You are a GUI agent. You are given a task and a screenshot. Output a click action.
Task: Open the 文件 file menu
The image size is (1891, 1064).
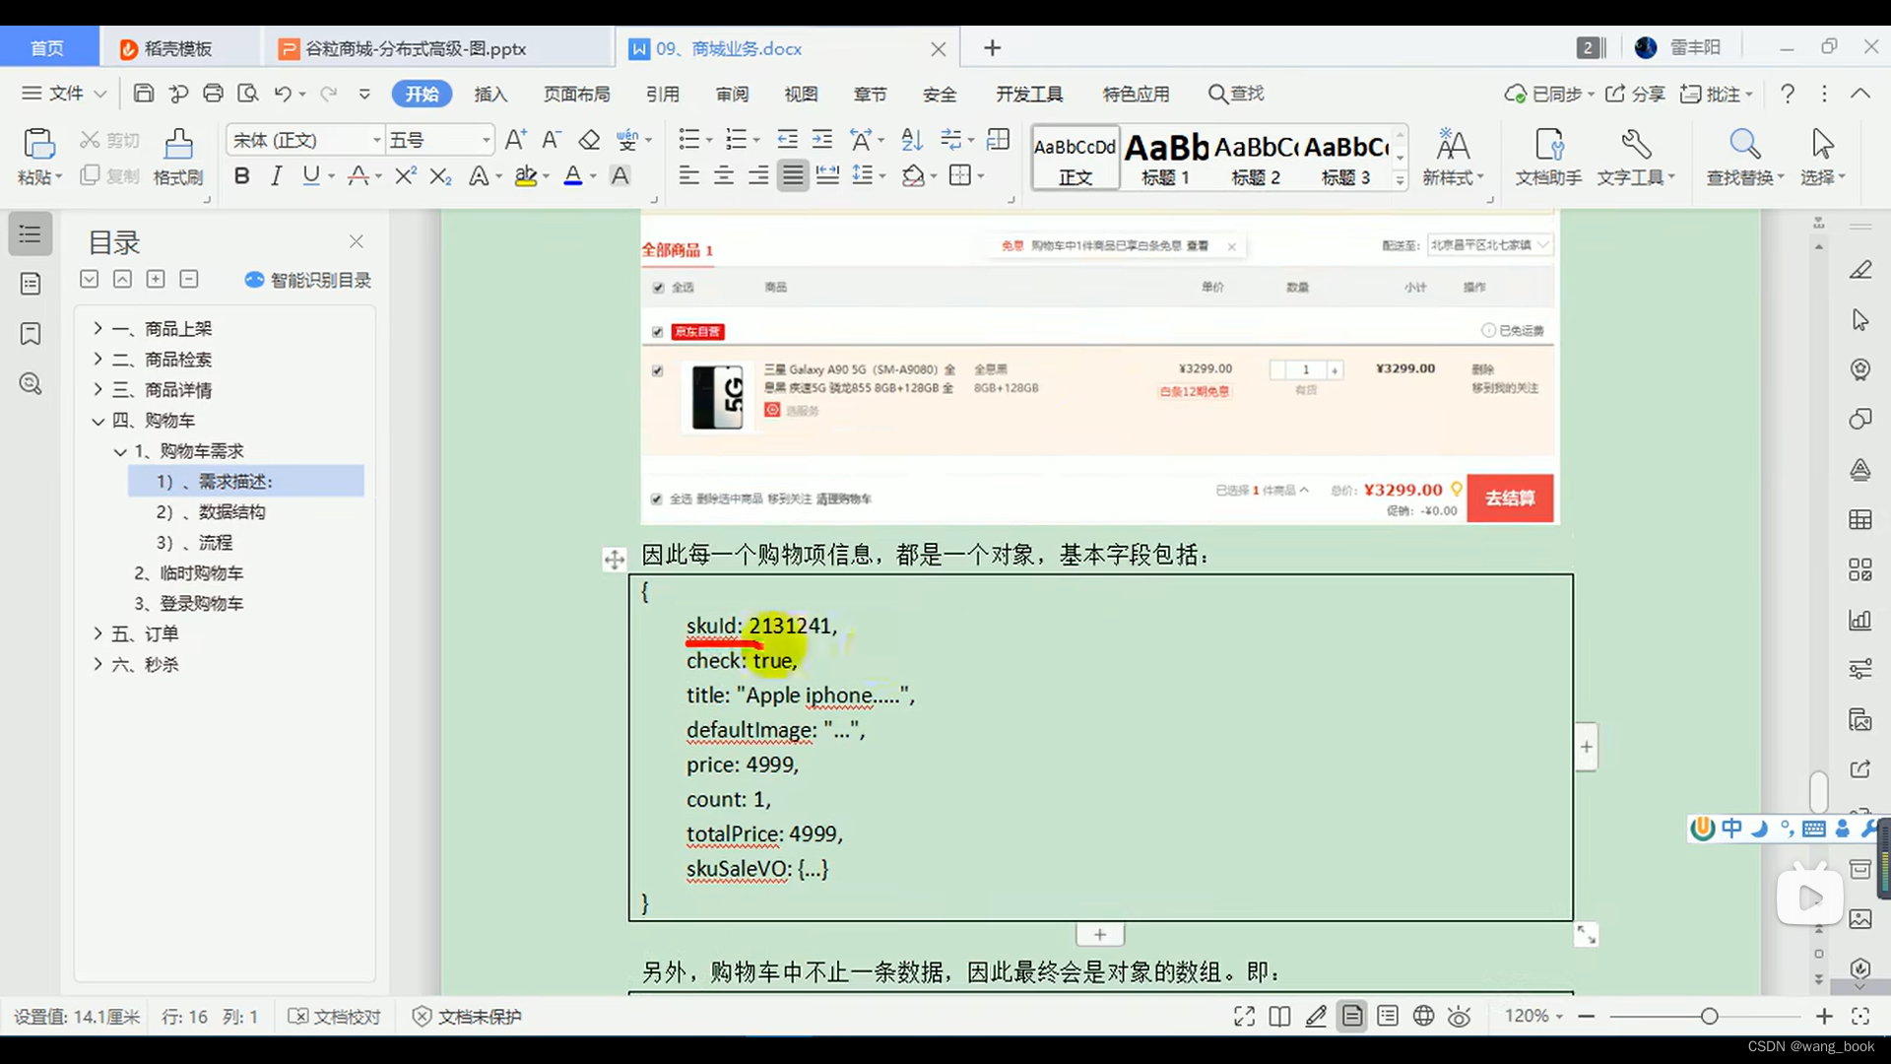(64, 94)
